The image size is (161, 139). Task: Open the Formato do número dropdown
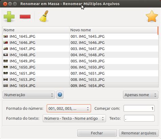69,108
